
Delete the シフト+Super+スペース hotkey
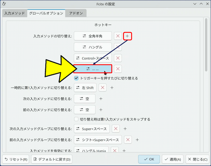coord(128,140)
